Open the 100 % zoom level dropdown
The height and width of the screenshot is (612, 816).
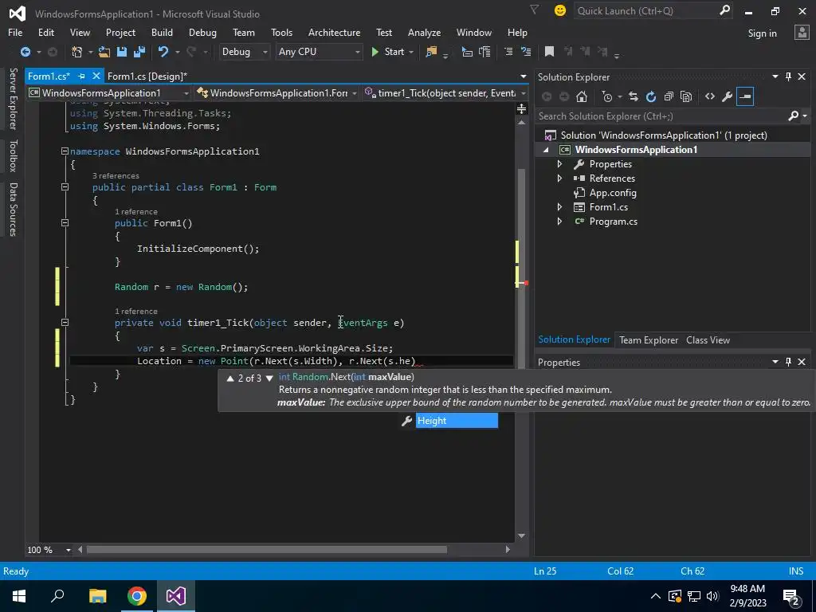[69, 550]
